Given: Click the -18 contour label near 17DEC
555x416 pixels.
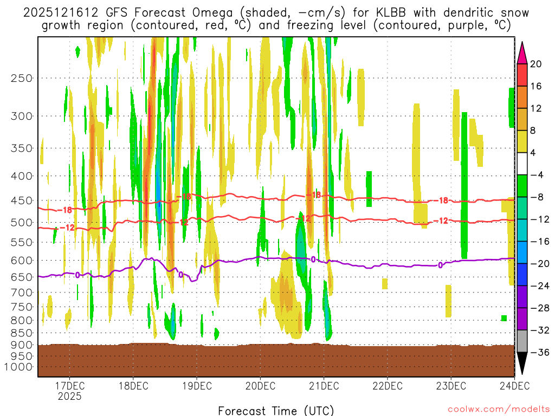Looking at the screenshot, I should [64, 210].
